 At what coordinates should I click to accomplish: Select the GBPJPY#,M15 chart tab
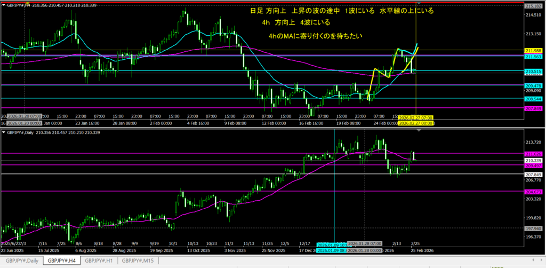[x=138, y=260]
